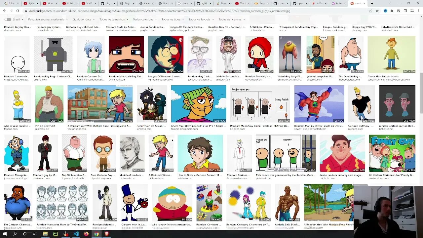Open the Chrome extensions puzzle icon
Image resolution: width=423 pixels, height=238 pixels.
[x=392, y=11]
